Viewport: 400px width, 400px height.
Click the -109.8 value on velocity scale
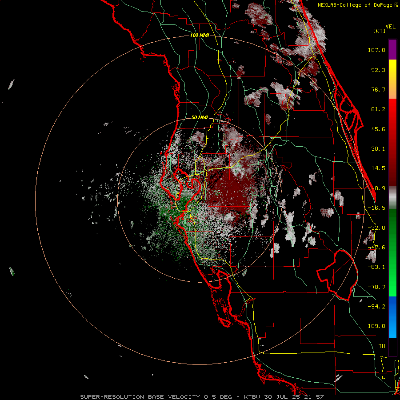(x=375, y=326)
